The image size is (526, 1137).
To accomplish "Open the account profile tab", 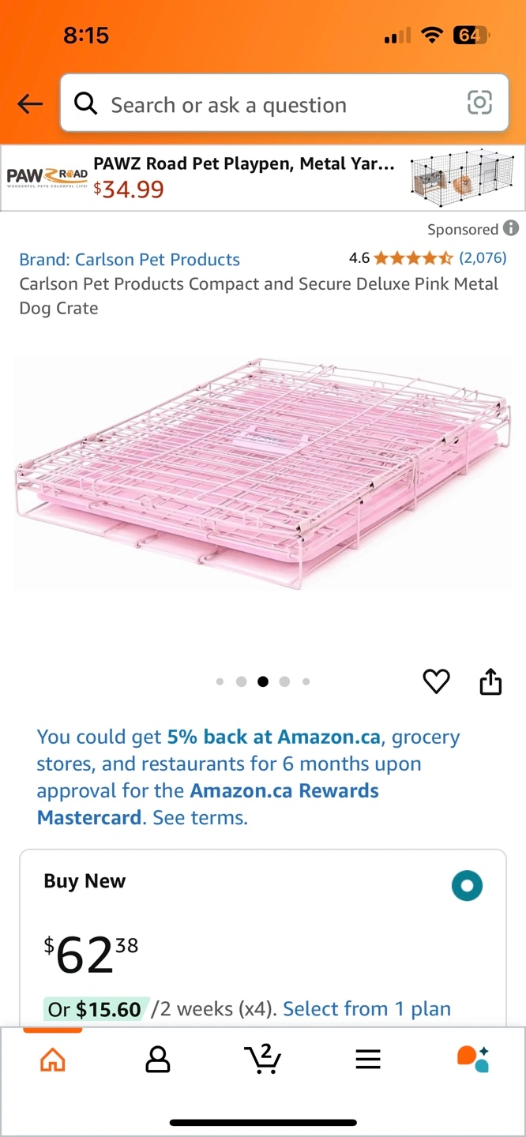I will point(158,1059).
